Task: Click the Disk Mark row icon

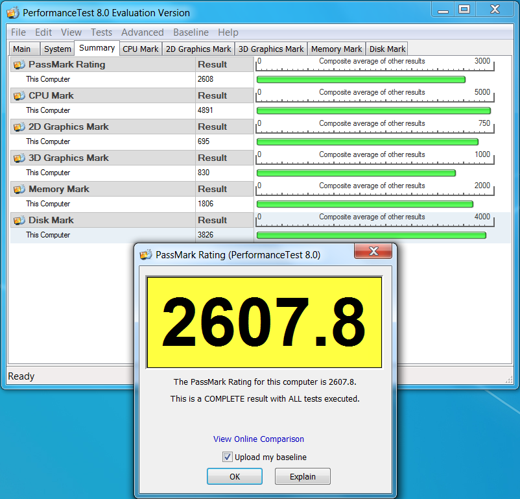Action: tap(19, 220)
